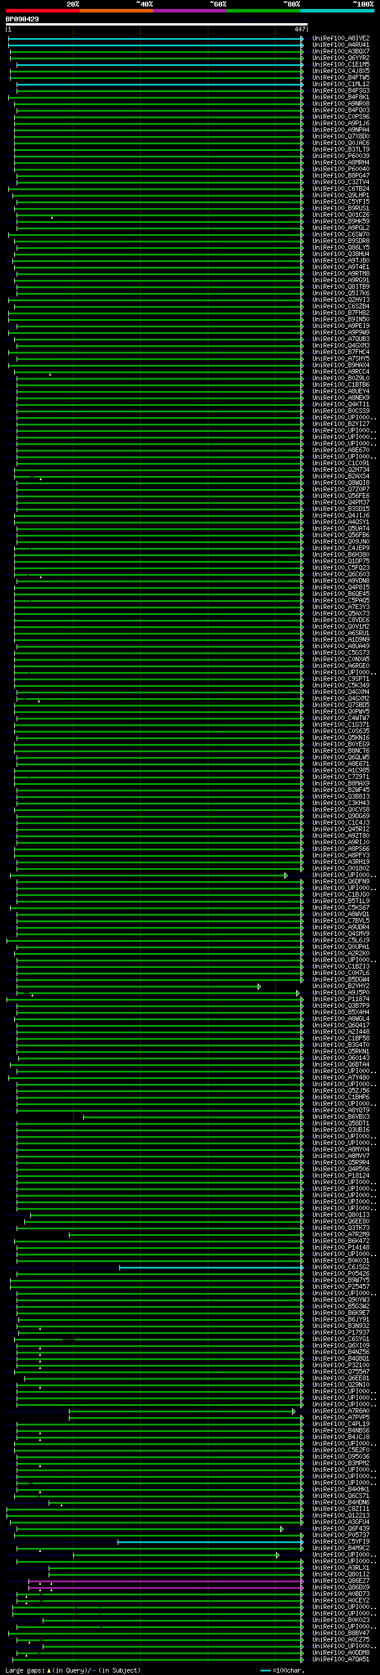Click hit label UniRef100_C4J8X5

click(341, 71)
